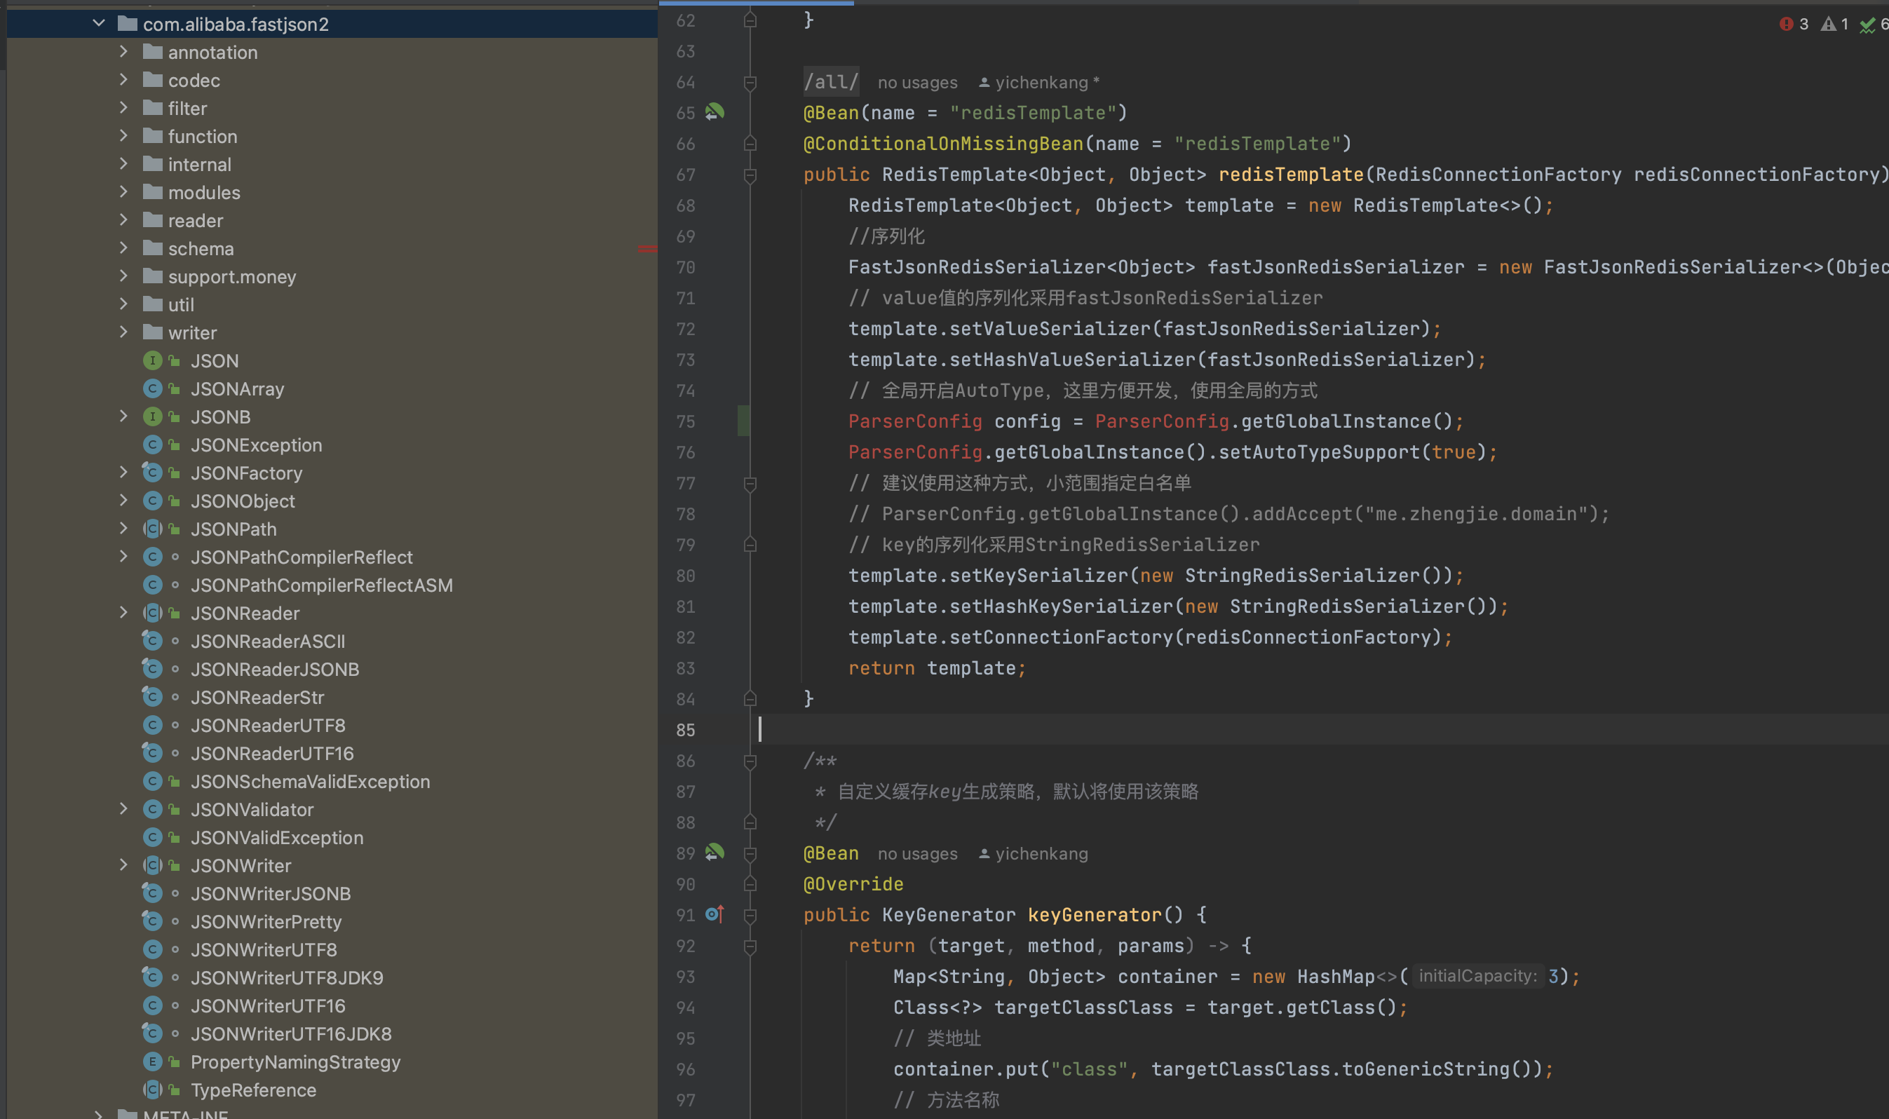This screenshot has width=1889, height=1119.
Task: Collapse the com.alibaba.fastjson2 package
Action: (98, 22)
